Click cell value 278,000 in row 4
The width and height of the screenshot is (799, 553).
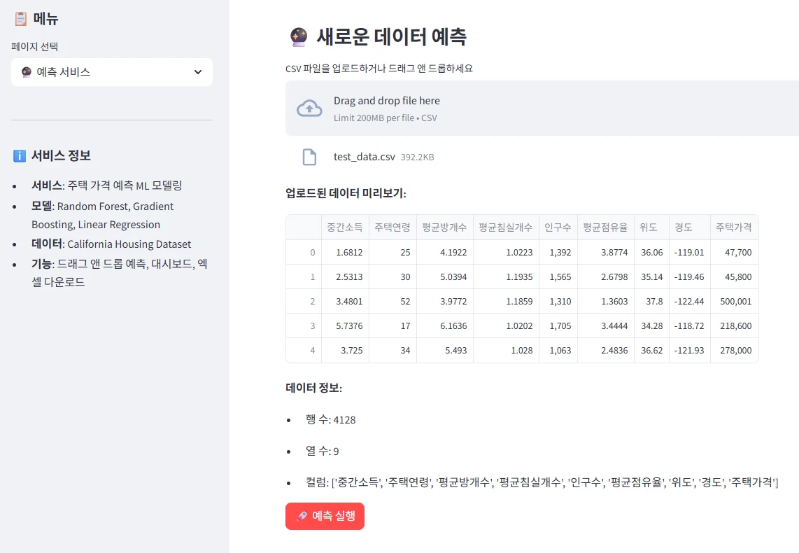[735, 350]
